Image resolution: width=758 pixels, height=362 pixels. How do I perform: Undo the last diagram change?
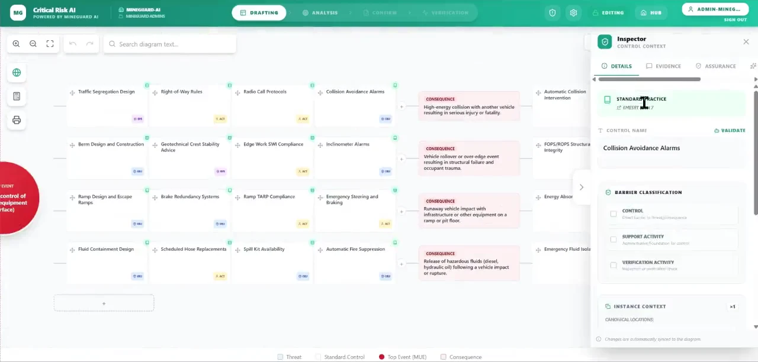[x=73, y=44]
